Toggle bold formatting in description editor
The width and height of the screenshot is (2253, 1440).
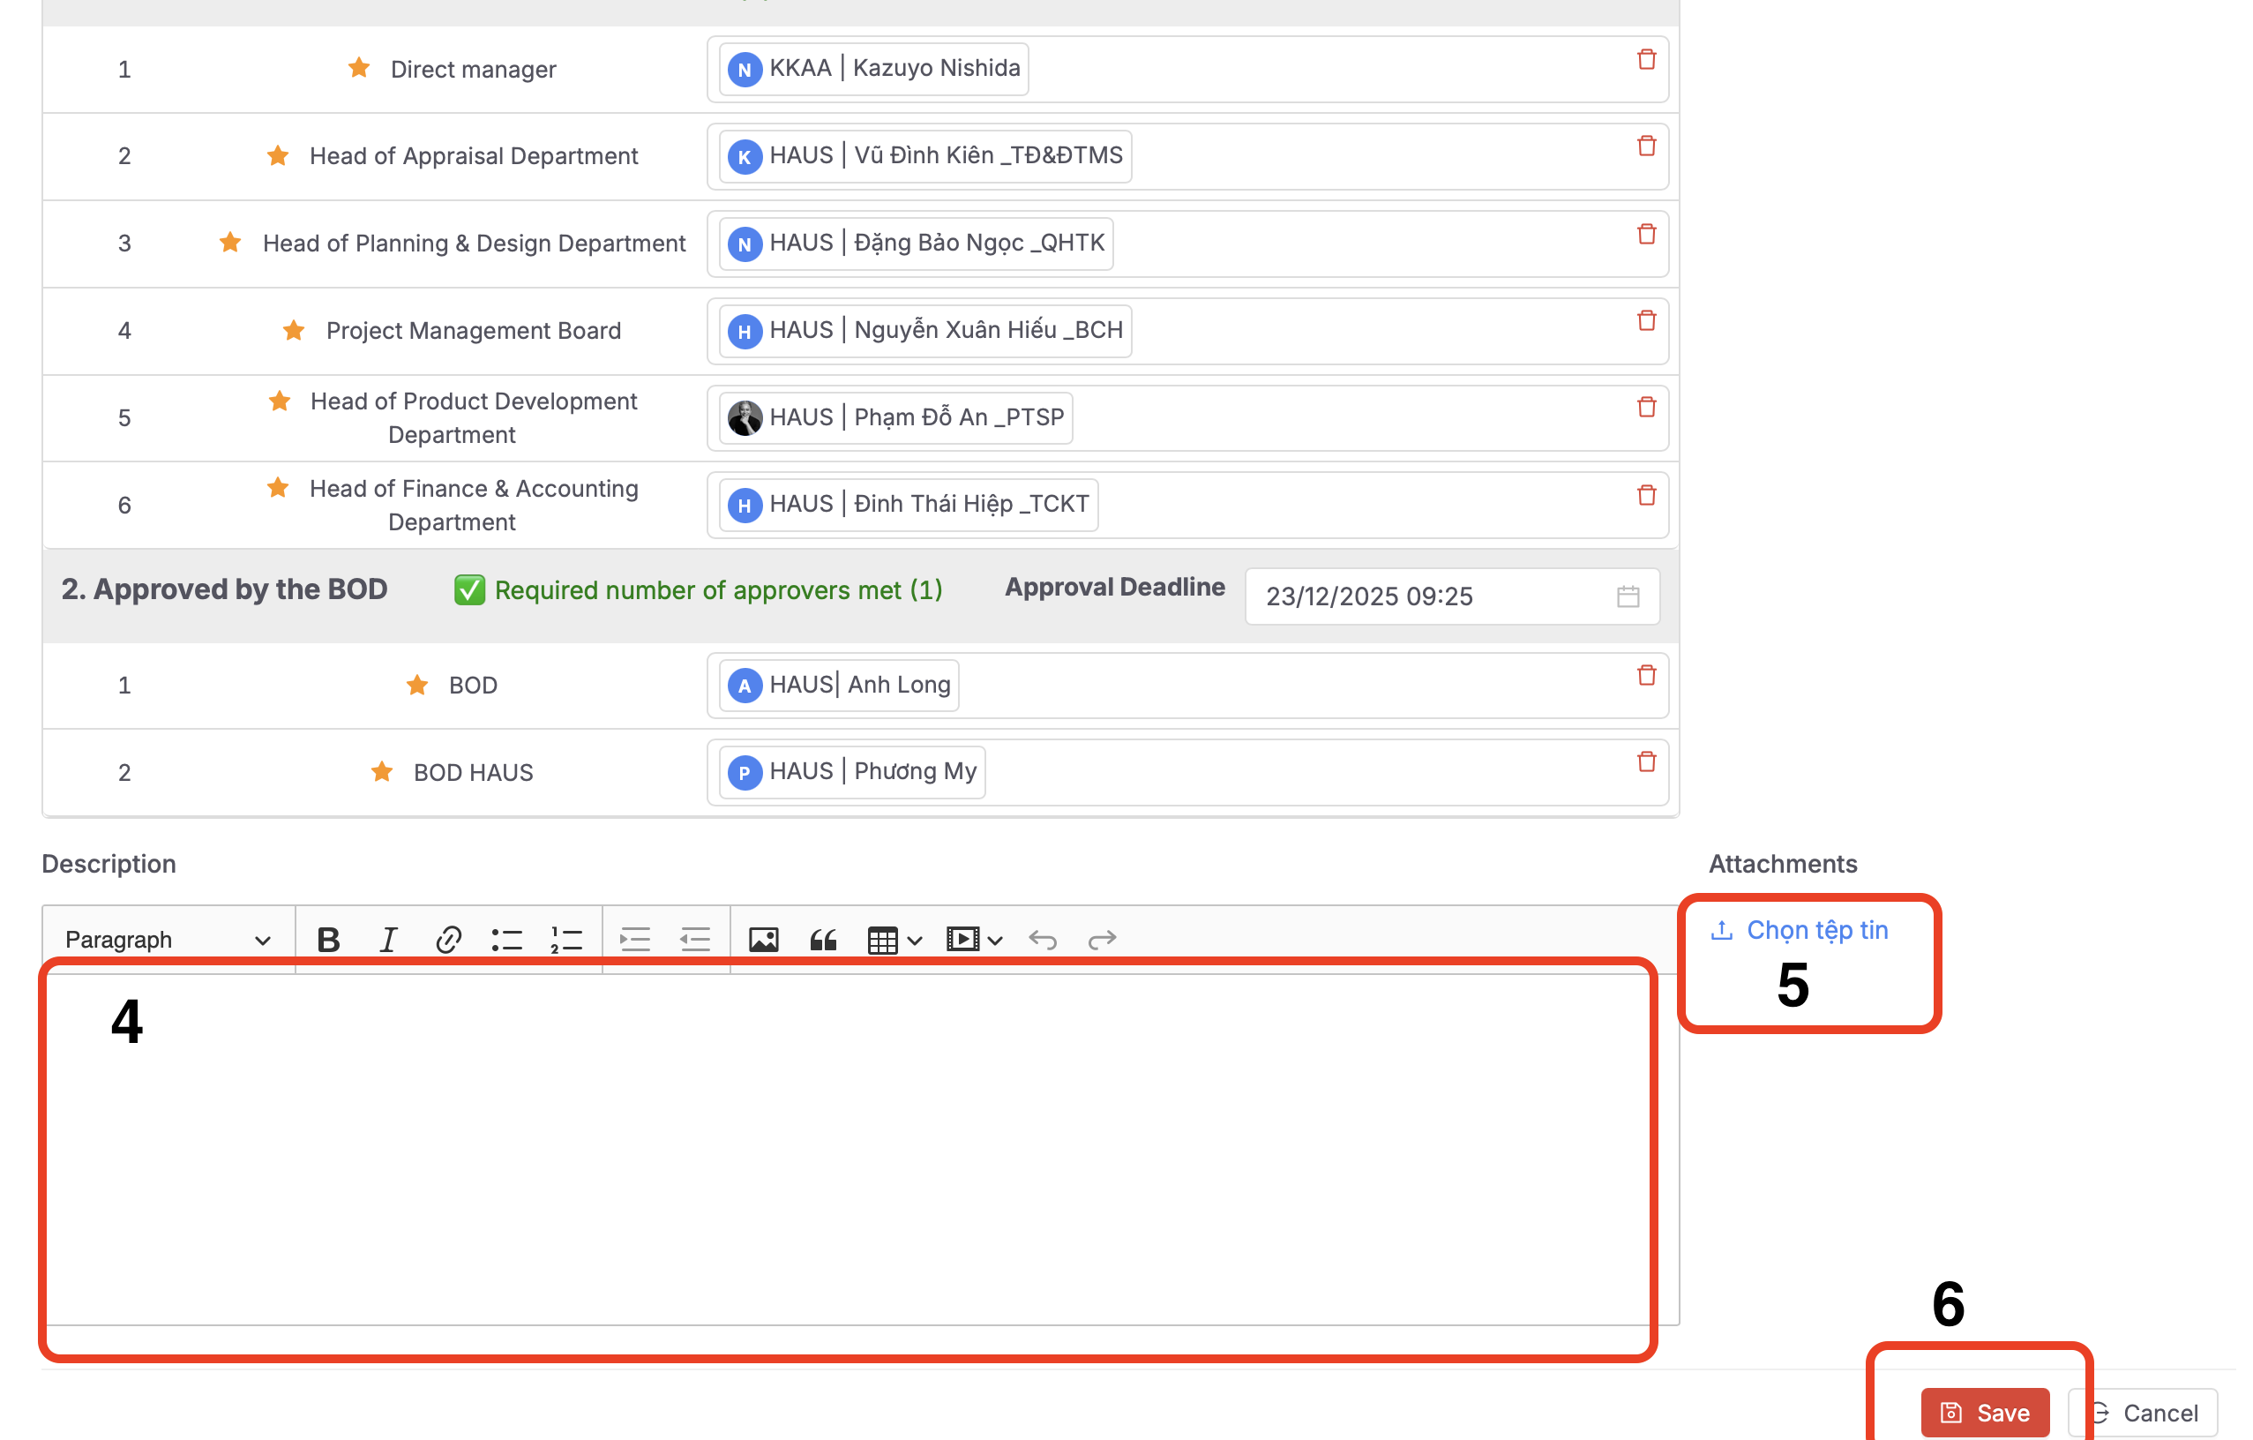coord(328,940)
